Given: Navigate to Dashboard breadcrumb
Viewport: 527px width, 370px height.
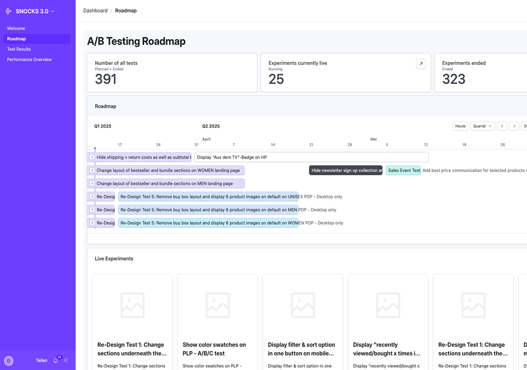Looking at the screenshot, I should (x=95, y=10).
